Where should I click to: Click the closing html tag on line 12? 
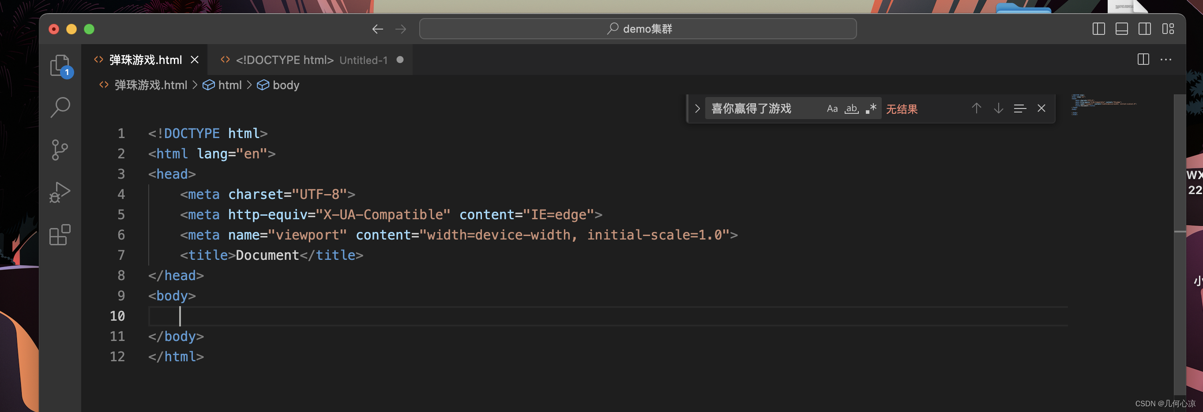176,357
